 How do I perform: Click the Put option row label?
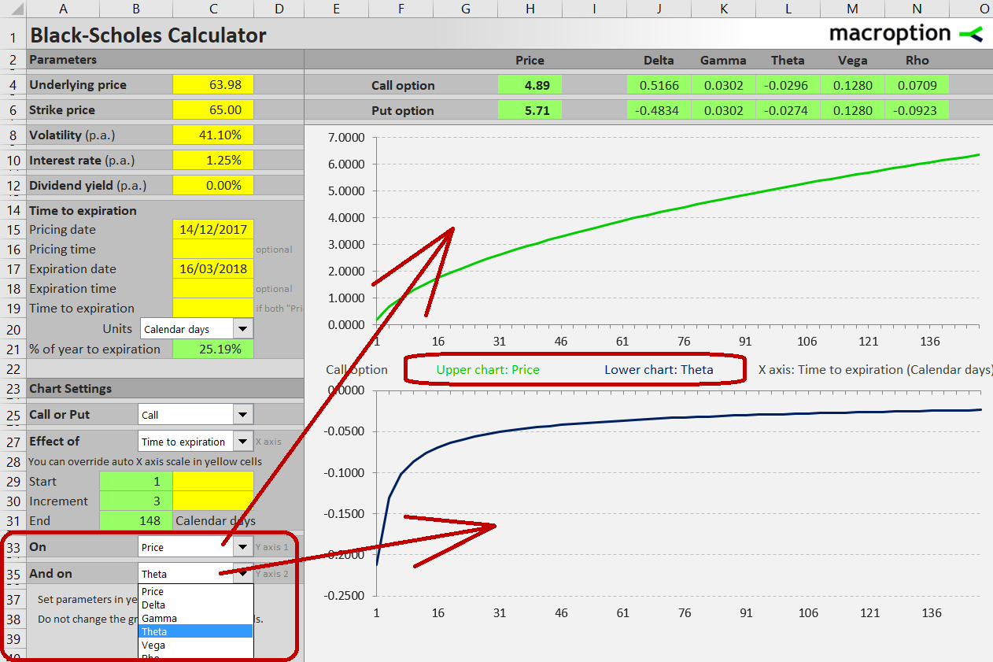point(403,110)
